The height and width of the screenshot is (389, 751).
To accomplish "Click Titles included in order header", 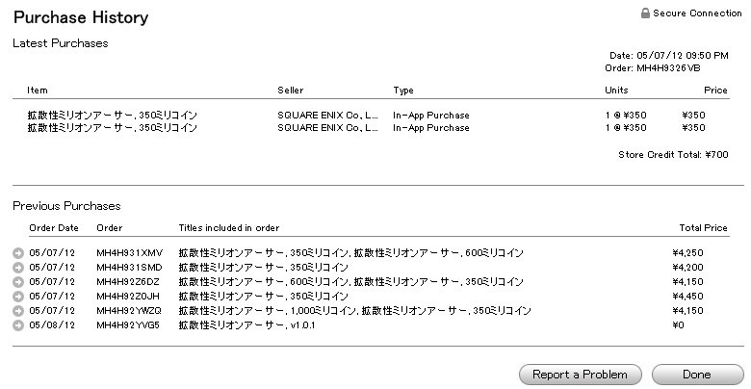I will (228, 227).
